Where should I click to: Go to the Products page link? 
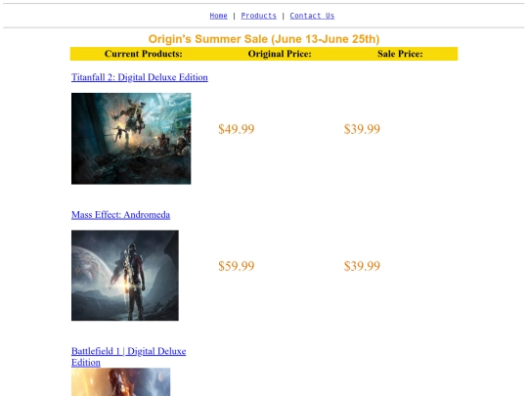258,16
